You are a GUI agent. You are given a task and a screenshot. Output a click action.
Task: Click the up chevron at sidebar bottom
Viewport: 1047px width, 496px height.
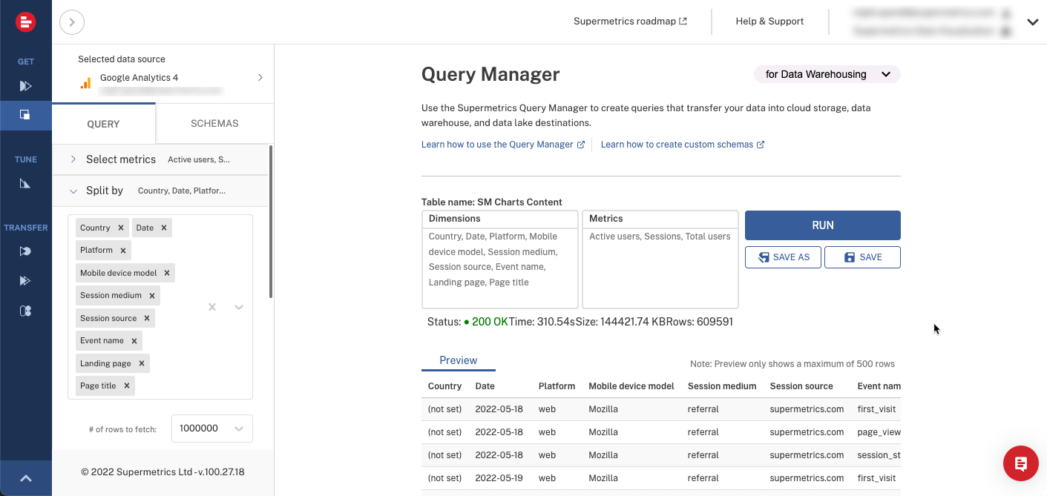(x=25, y=479)
